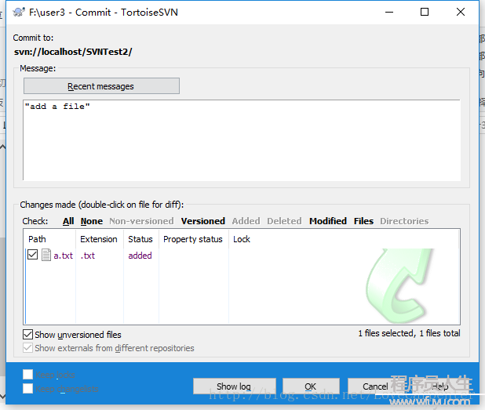Check All files link
Viewport: 485px width, 410px height.
pos(68,221)
